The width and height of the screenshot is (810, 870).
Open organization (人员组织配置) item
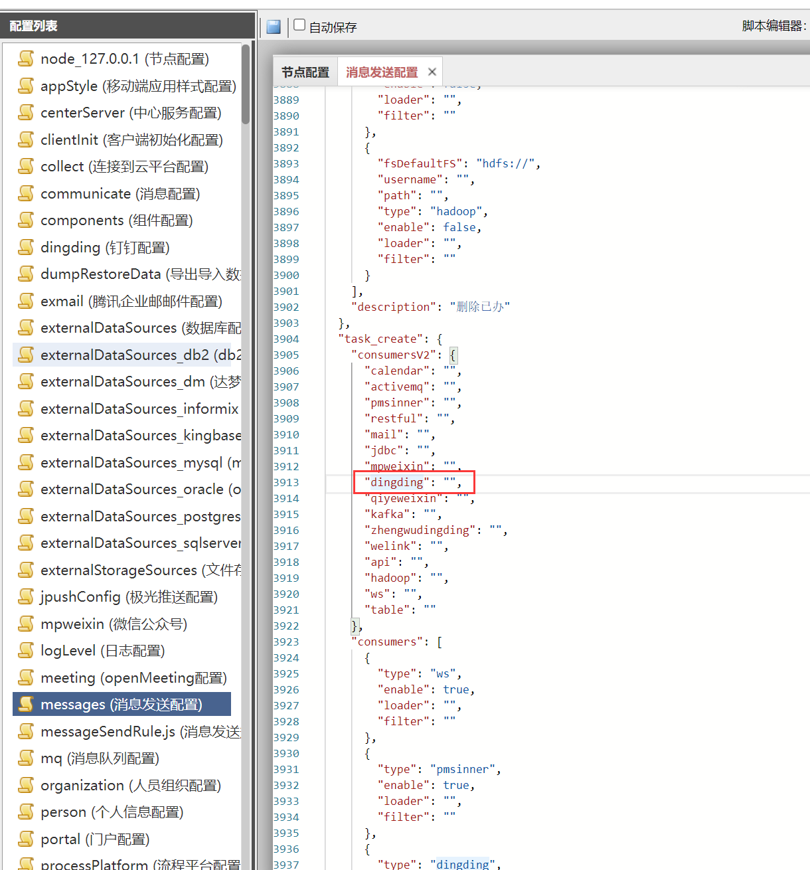click(x=130, y=785)
